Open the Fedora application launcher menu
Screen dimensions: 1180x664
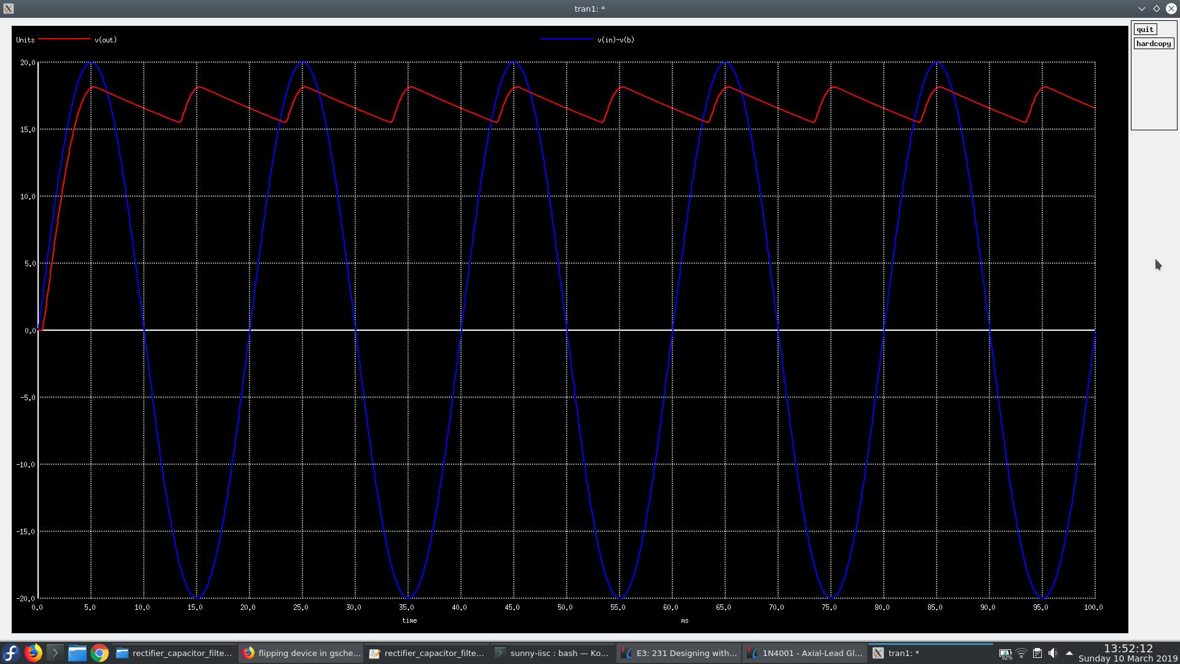point(11,653)
